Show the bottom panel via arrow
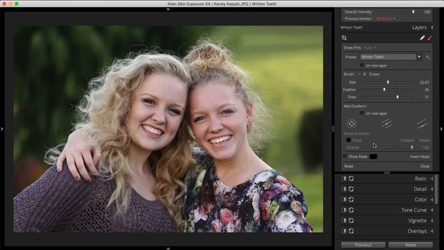Image resolution: width=444 pixels, height=250 pixels. point(168,249)
